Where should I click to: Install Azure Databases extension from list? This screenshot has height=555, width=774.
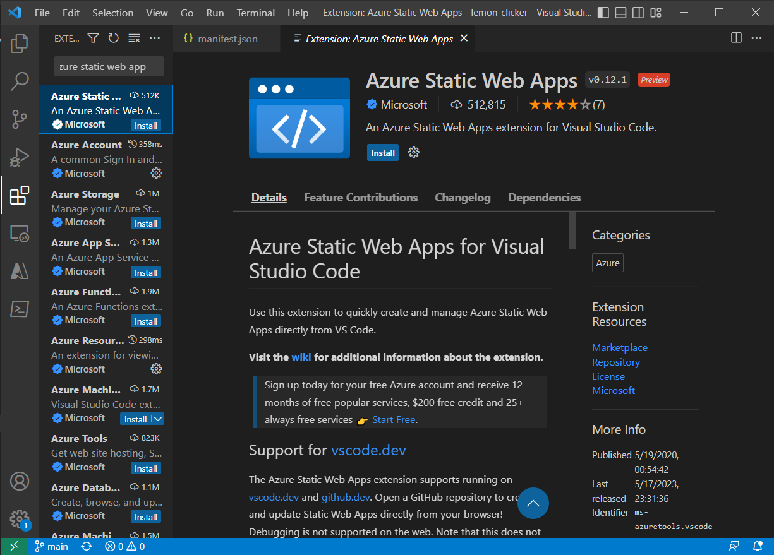point(146,517)
